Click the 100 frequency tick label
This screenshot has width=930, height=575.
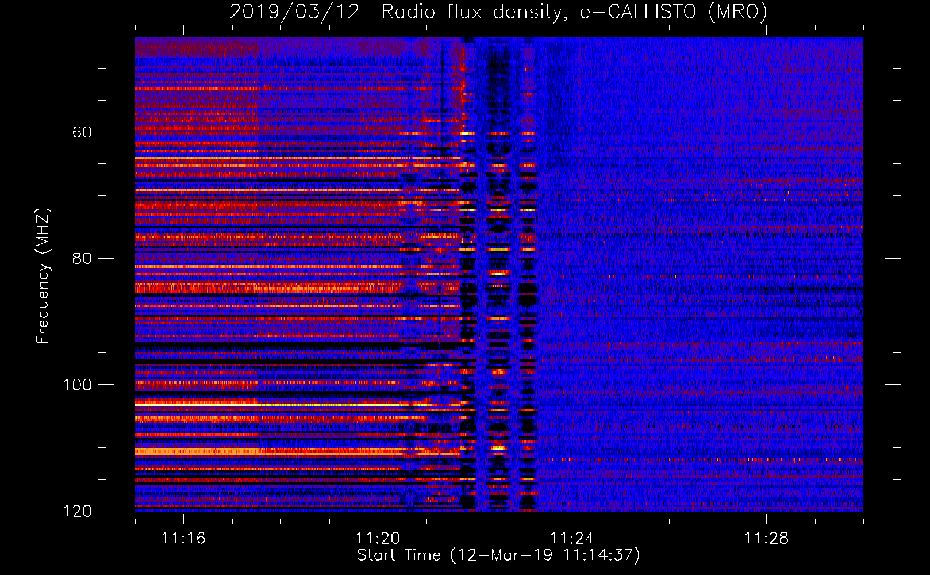pyautogui.click(x=77, y=384)
